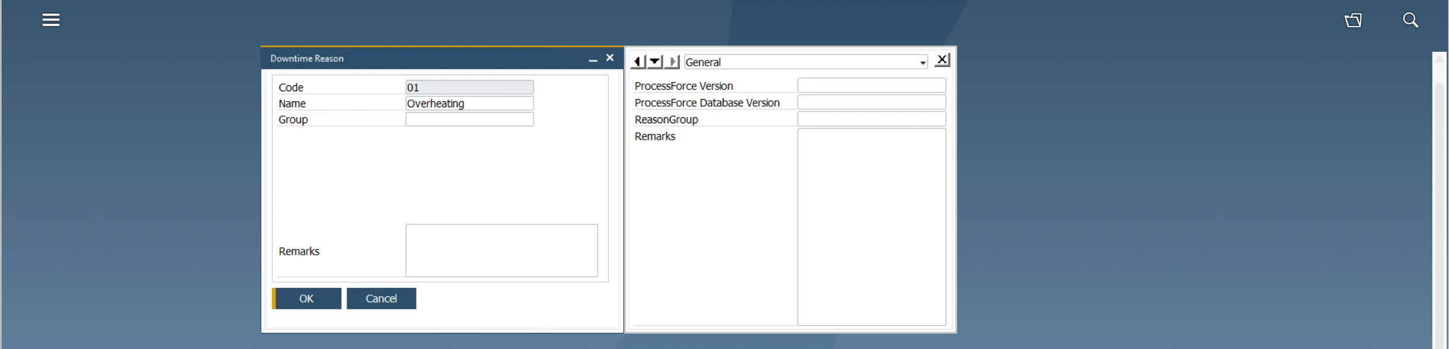Open the category arrow-down menu button
This screenshot has height=349, width=1449.
655,62
